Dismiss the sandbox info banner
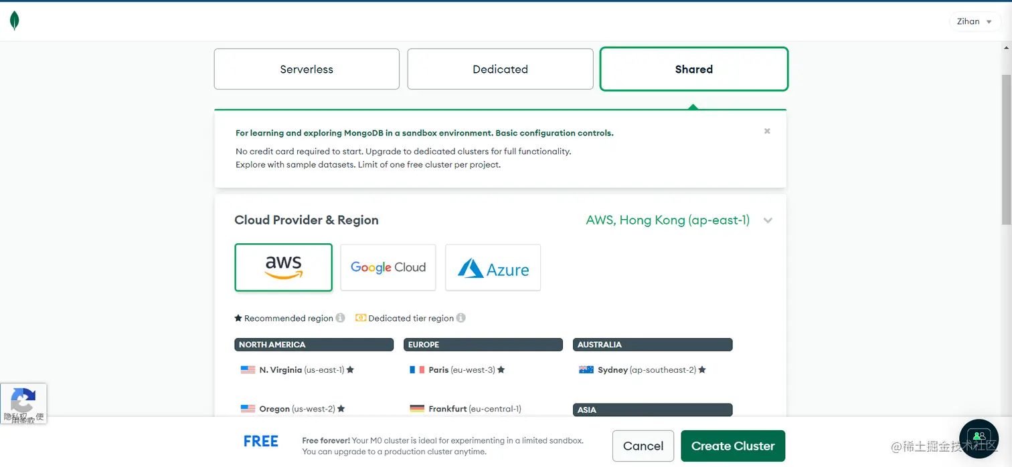The width and height of the screenshot is (1012, 467). pyautogui.click(x=767, y=131)
